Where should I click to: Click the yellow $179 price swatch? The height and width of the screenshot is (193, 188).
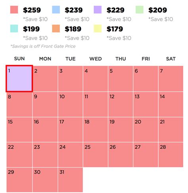tap(98, 29)
